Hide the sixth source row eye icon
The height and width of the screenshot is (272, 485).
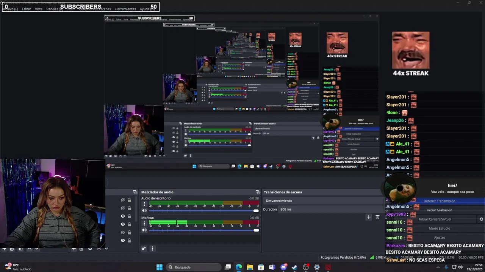coord(123,240)
